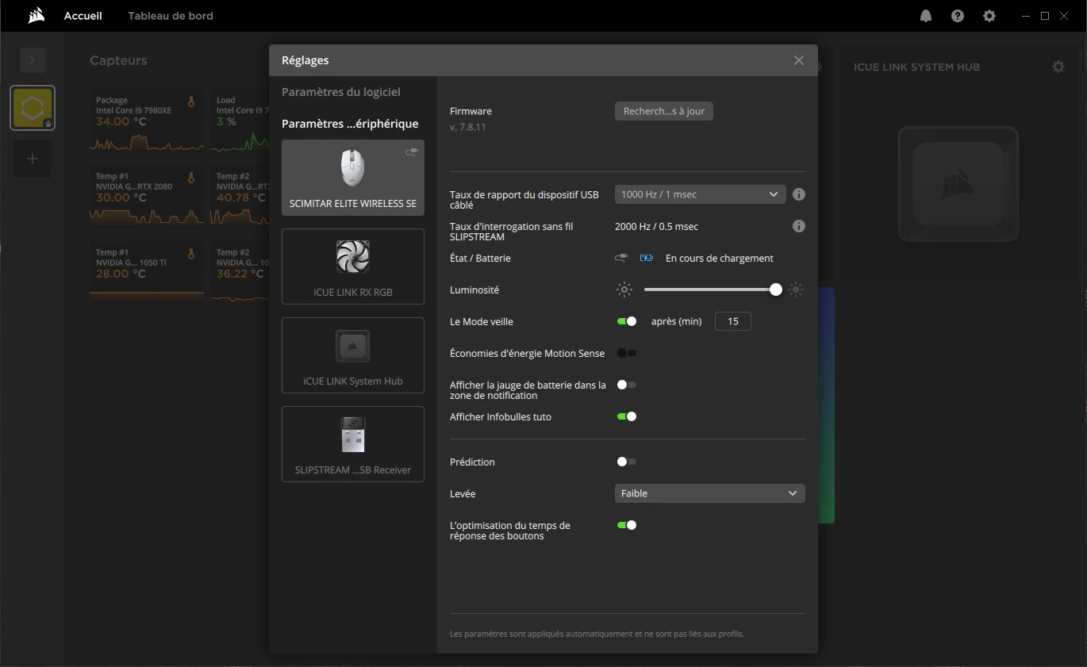Image resolution: width=1087 pixels, height=667 pixels.
Task: Check for firmware update button
Action: 664,111
